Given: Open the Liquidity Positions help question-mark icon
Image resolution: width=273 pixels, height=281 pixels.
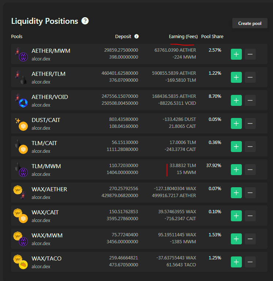Looking at the screenshot, I should (85, 21).
